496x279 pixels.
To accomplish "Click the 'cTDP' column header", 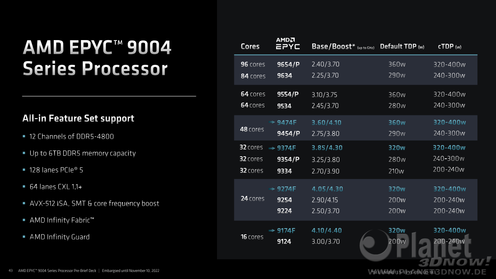I will (446, 46).
